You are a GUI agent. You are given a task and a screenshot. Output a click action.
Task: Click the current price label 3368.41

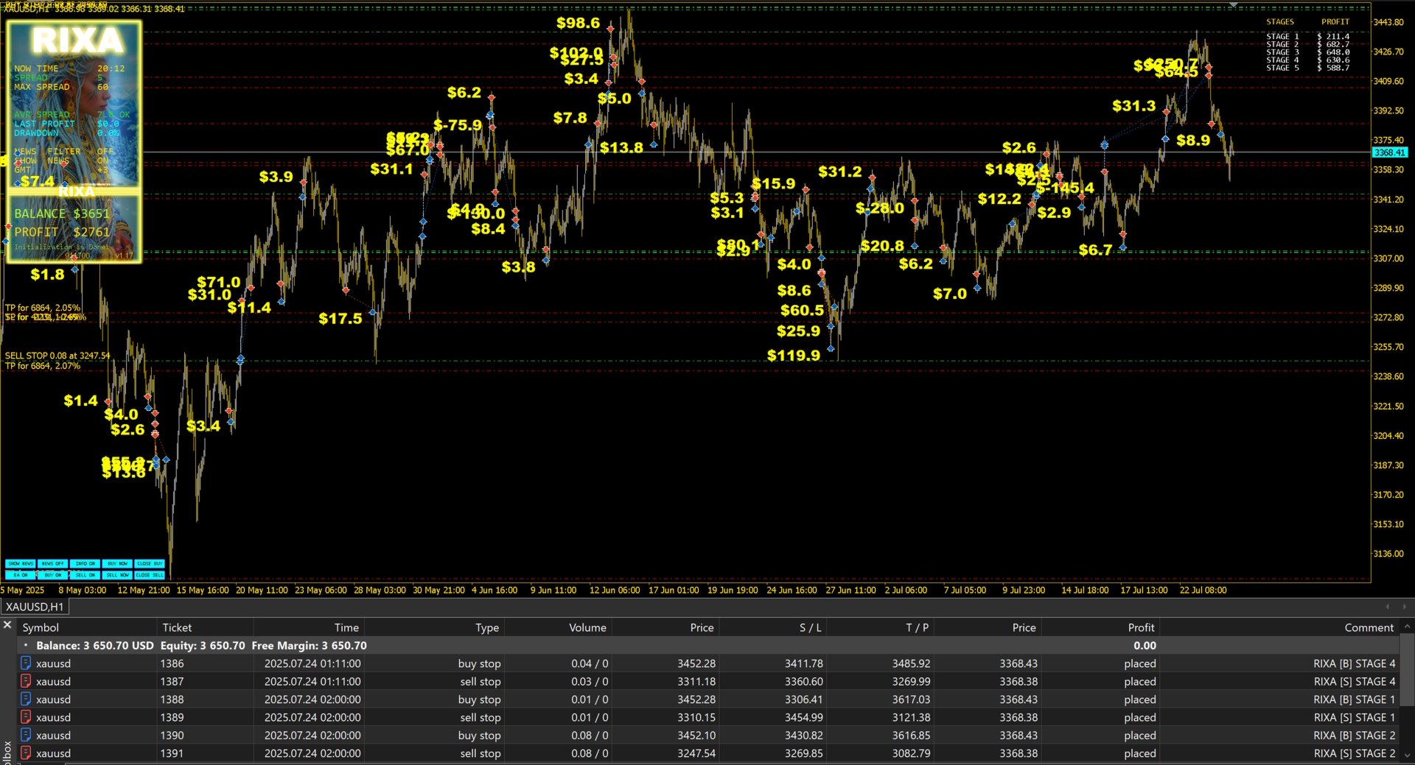1389,152
